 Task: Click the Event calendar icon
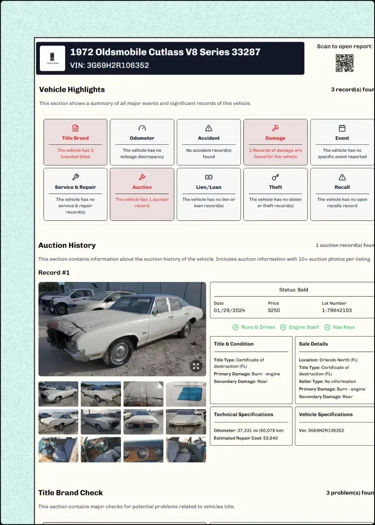point(342,128)
